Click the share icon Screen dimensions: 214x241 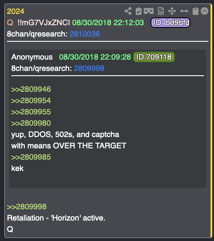coord(128,11)
